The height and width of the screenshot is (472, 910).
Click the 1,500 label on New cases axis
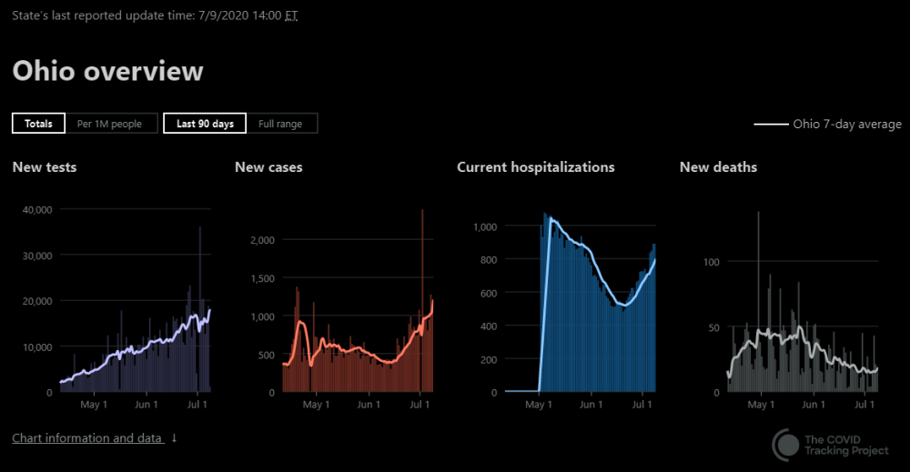[x=262, y=278]
